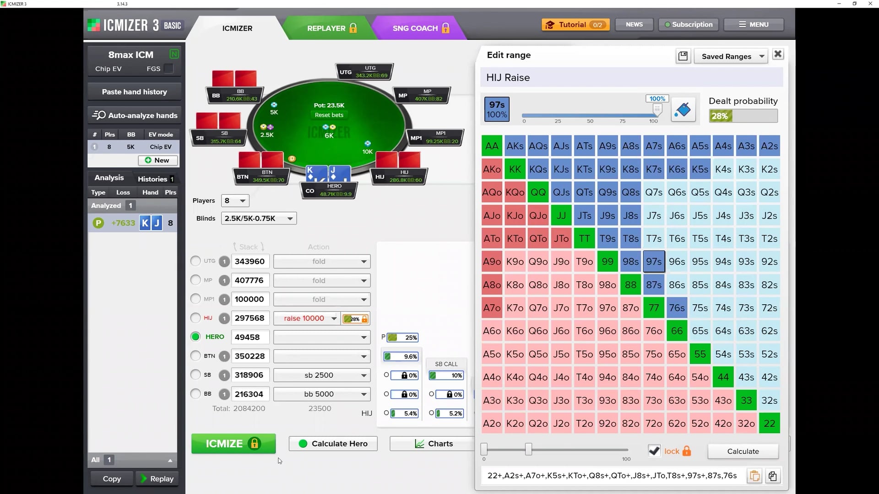The height and width of the screenshot is (494, 879).
Task: Click the eraser icon next to range slider
Action: pyautogui.click(x=683, y=110)
